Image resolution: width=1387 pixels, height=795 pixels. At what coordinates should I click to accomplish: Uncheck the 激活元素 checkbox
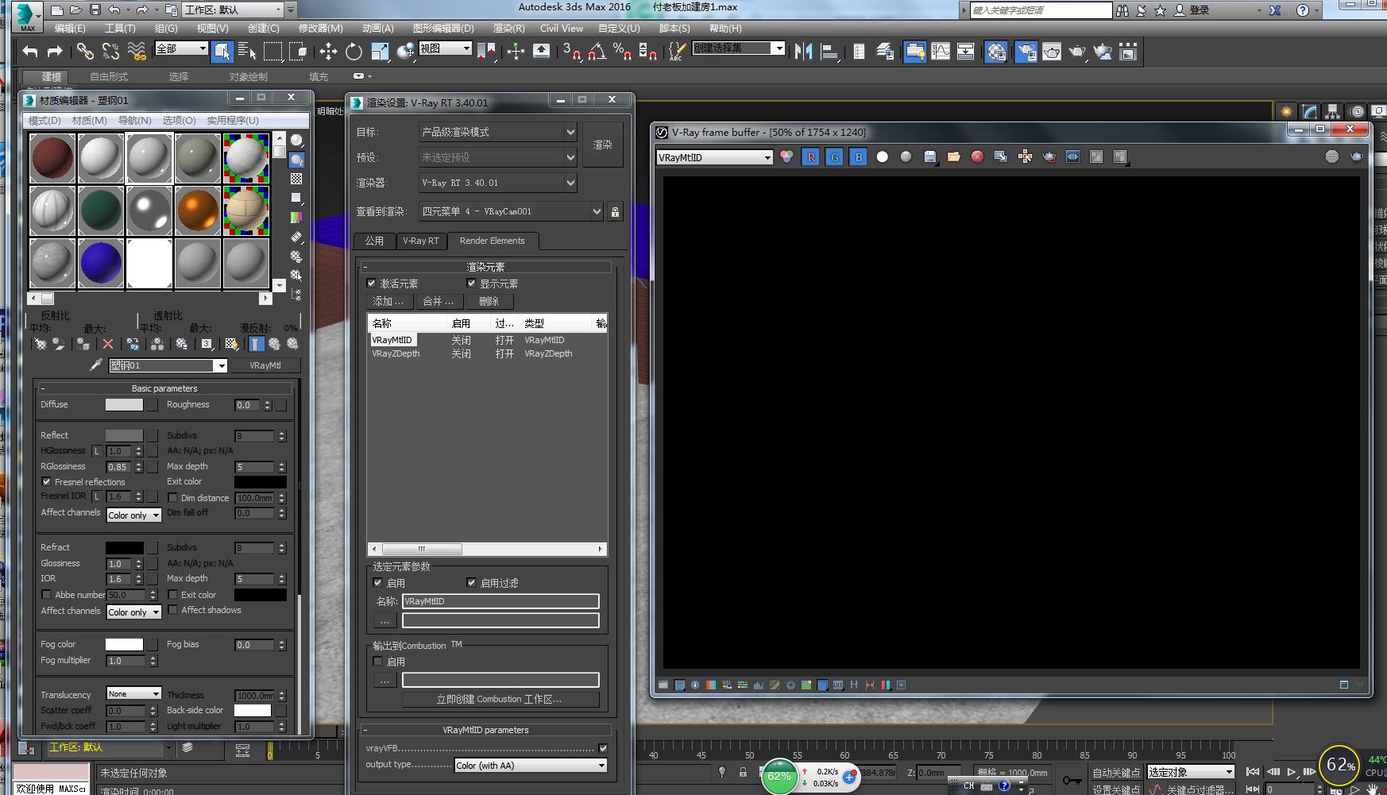(371, 284)
